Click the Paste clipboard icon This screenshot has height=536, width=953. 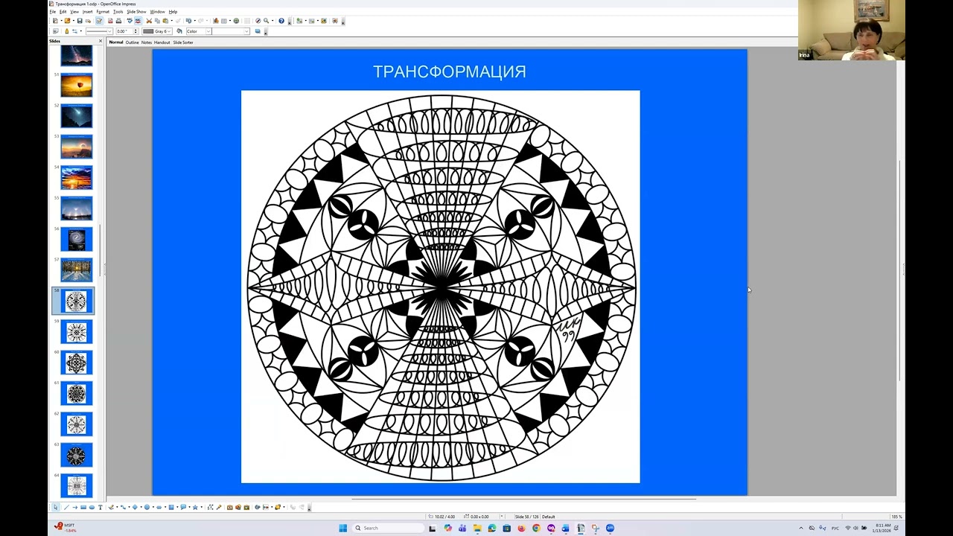165,21
